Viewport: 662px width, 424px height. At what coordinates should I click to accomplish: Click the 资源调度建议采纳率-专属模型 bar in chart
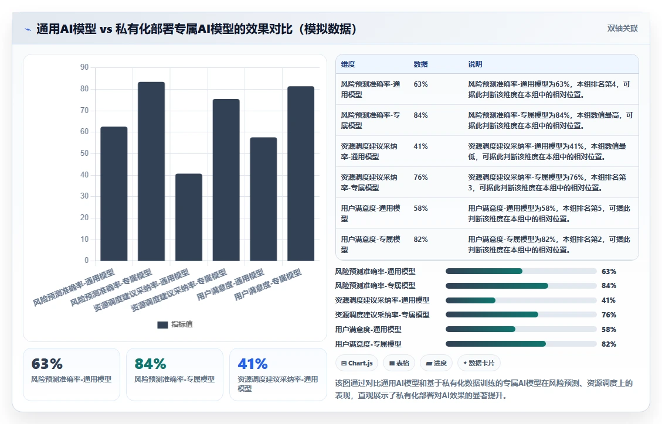pyautogui.click(x=226, y=180)
